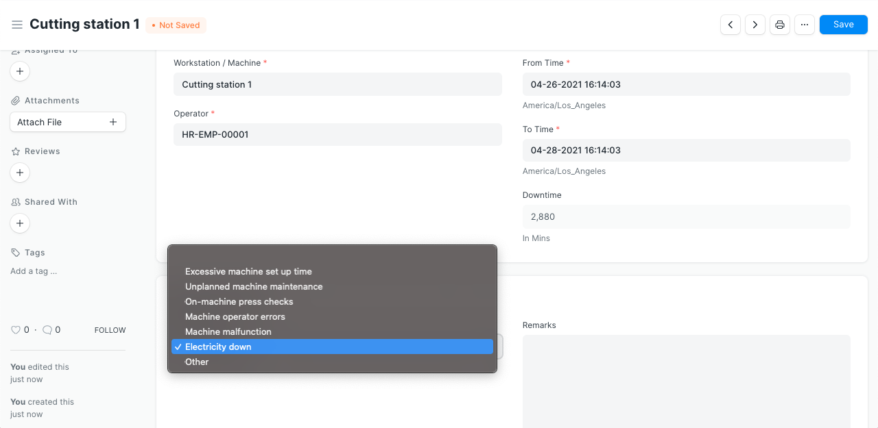878x428 pixels.
Task: Pick "Machine malfunction" stop reason
Action: (x=228, y=332)
